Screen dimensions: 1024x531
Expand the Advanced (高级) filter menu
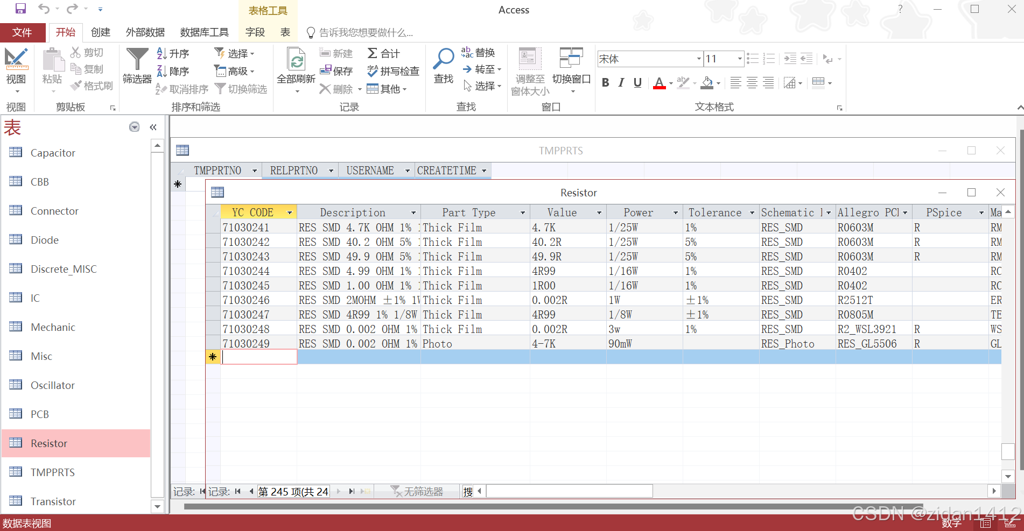pos(234,71)
